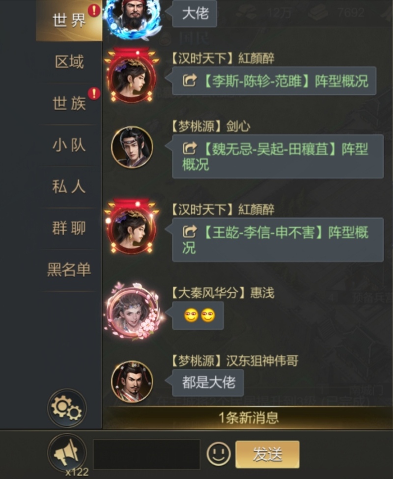Open 汉东狙神伟哥's avatar
Screen dimensions: 393x479
click(x=132, y=382)
